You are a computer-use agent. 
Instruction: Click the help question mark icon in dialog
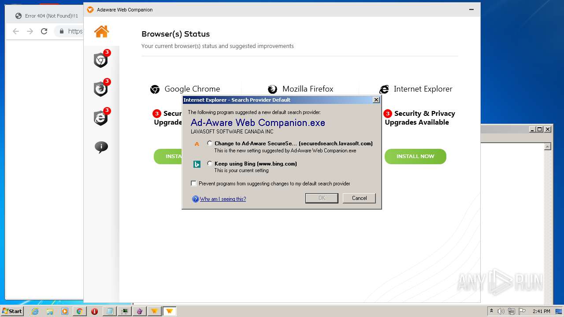pyautogui.click(x=196, y=199)
